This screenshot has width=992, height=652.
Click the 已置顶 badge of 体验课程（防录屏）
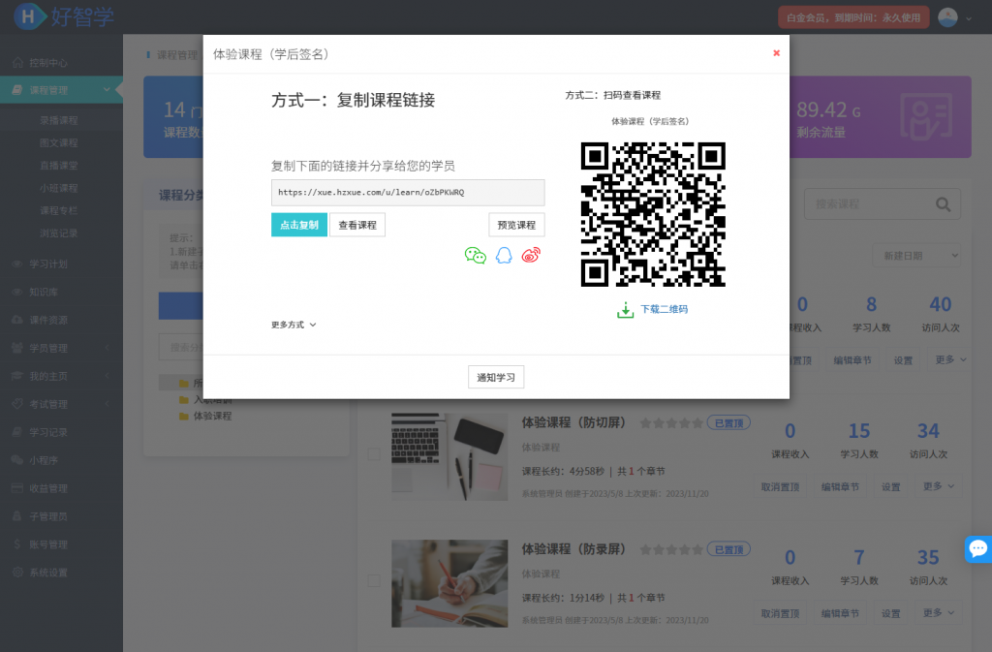[x=728, y=549]
